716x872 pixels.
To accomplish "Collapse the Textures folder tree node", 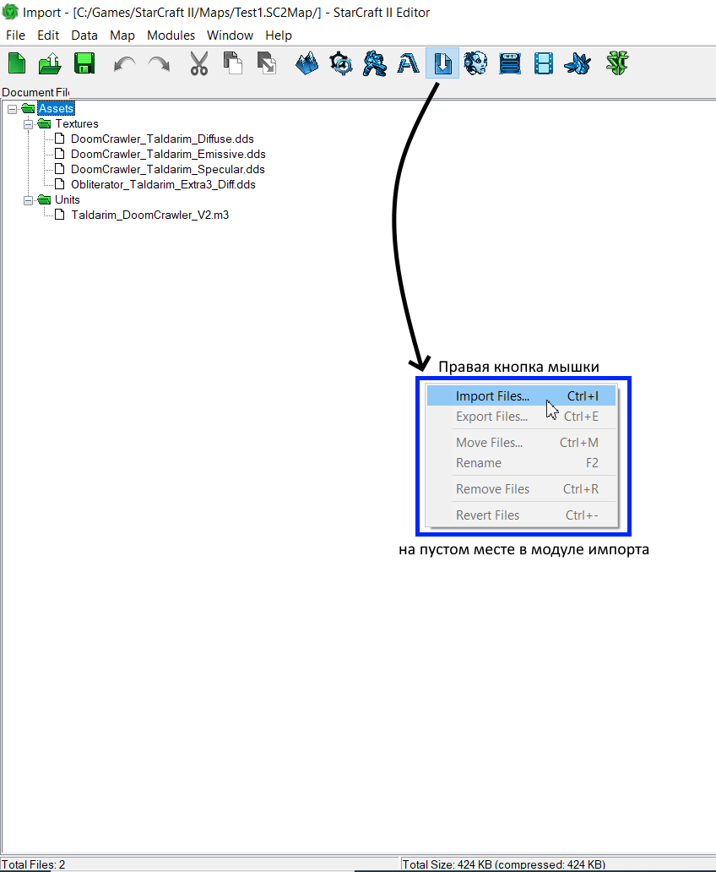I will (28, 124).
